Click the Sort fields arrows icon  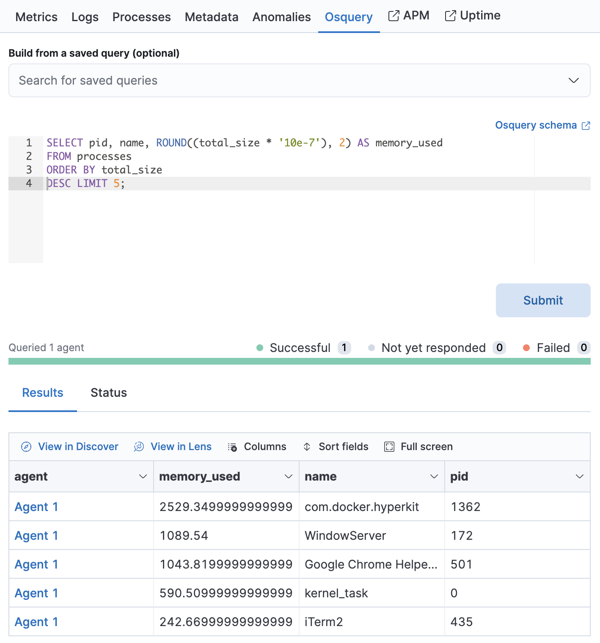tap(307, 447)
